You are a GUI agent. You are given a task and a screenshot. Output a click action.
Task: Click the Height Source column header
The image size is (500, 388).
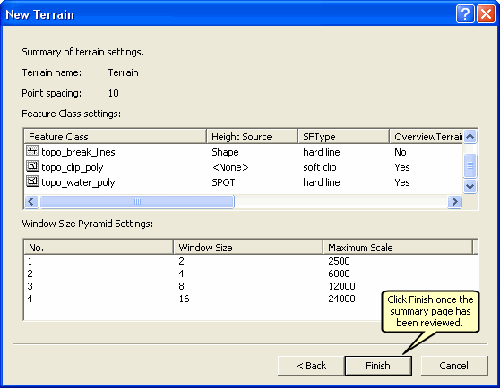(x=252, y=137)
